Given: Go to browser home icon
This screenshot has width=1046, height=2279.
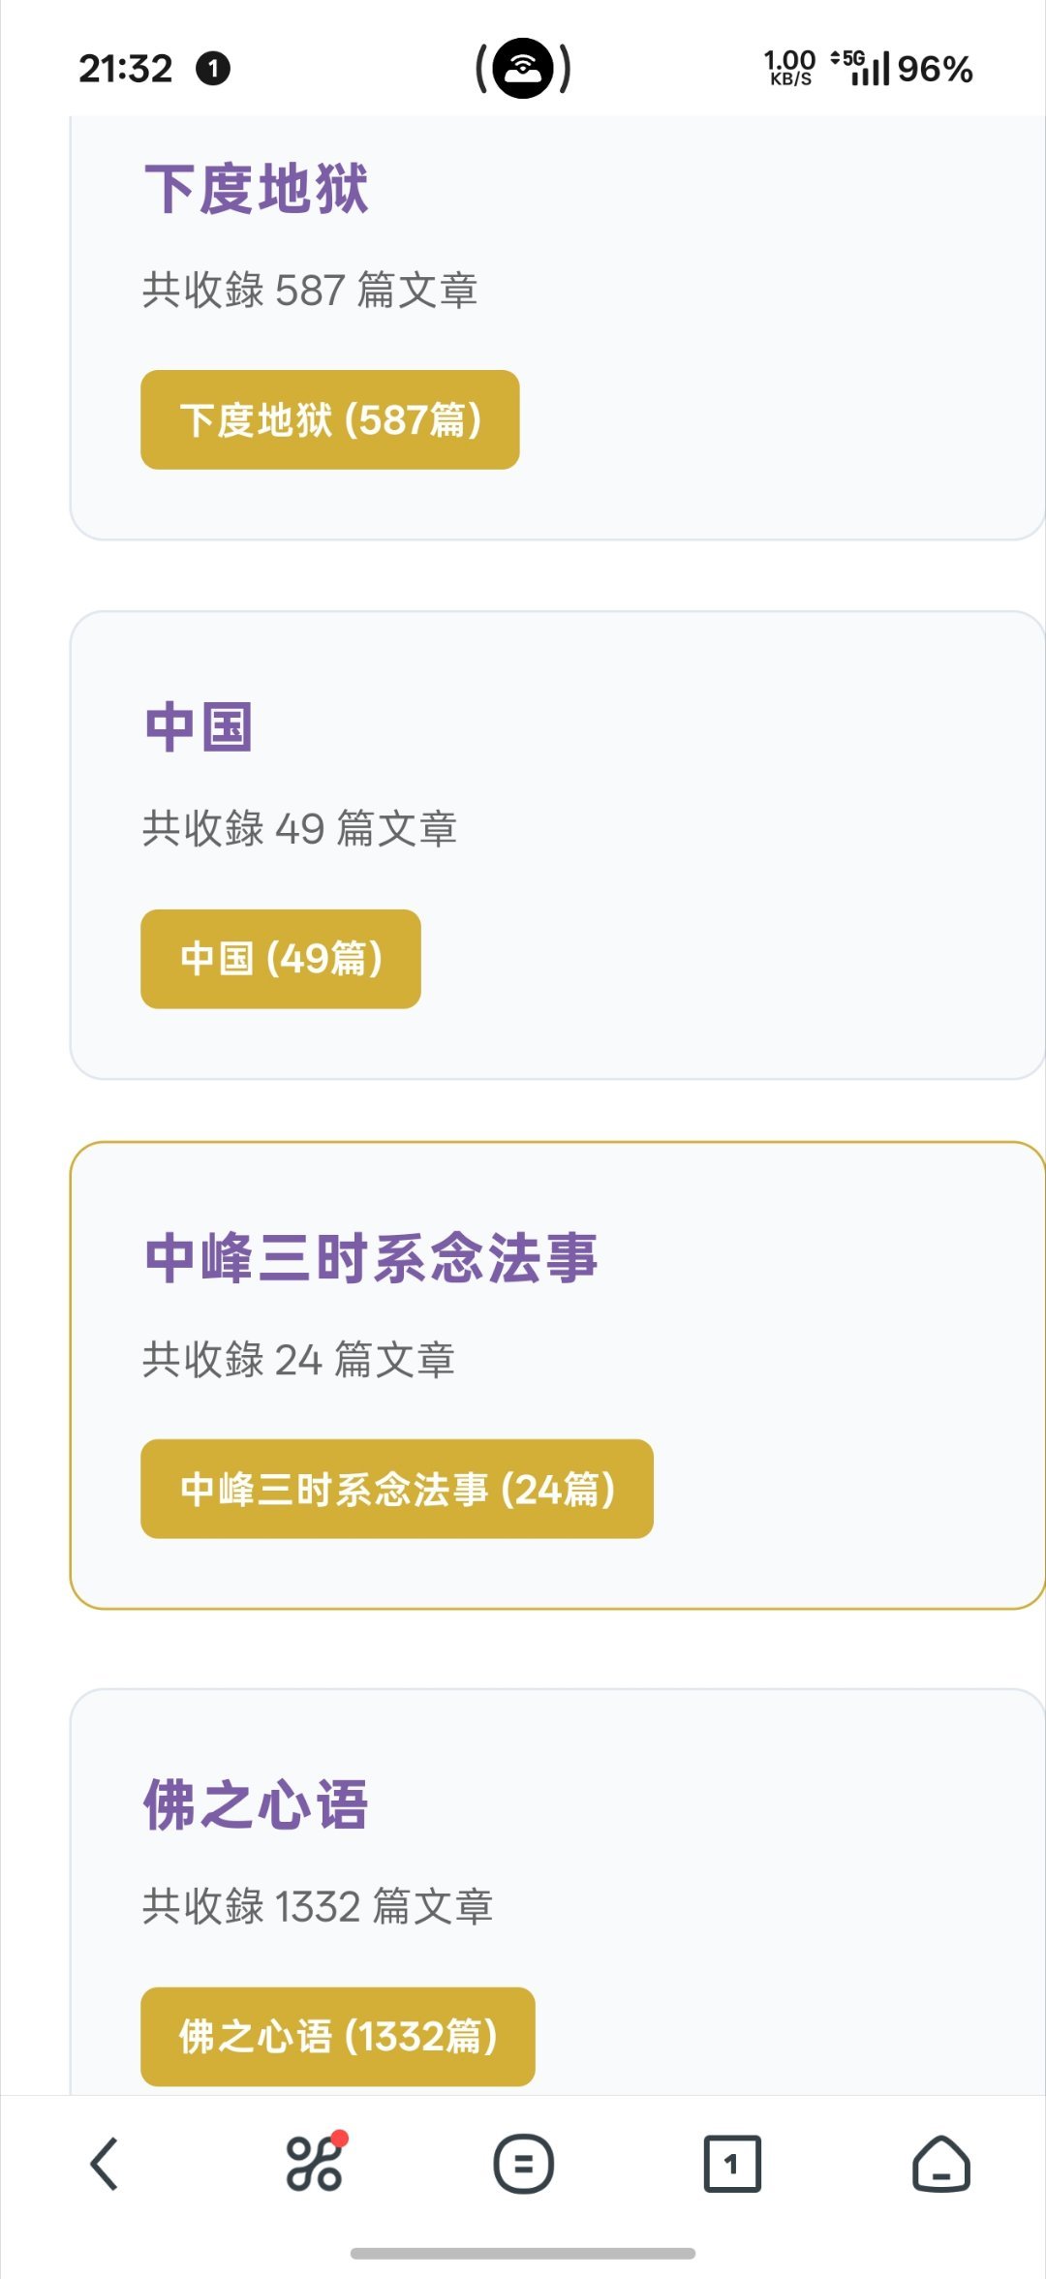Looking at the screenshot, I should pyautogui.click(x=941, y=2163).
